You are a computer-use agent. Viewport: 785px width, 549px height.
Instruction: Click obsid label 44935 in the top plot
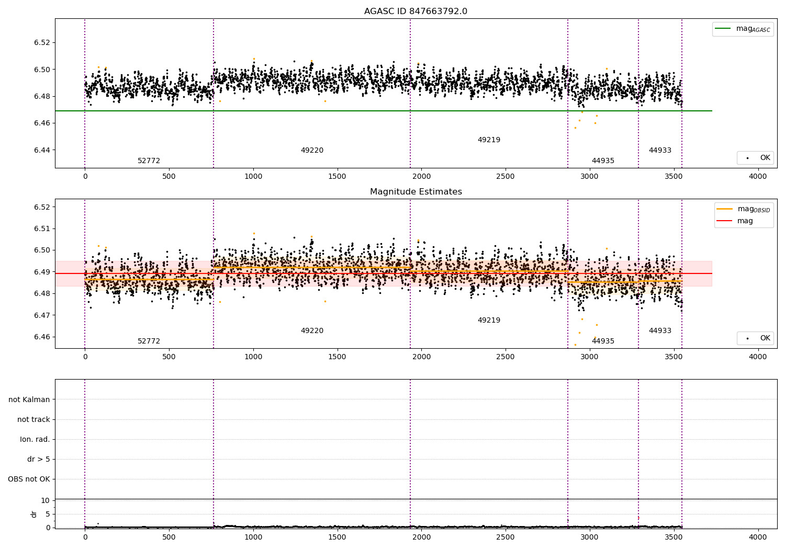tap(603, 161)
